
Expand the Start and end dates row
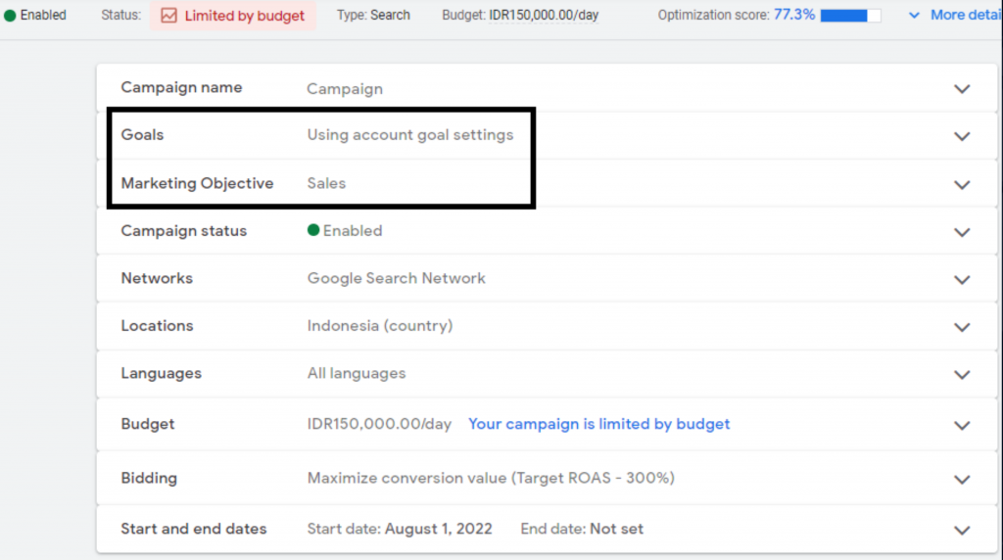tap(962, 530)
